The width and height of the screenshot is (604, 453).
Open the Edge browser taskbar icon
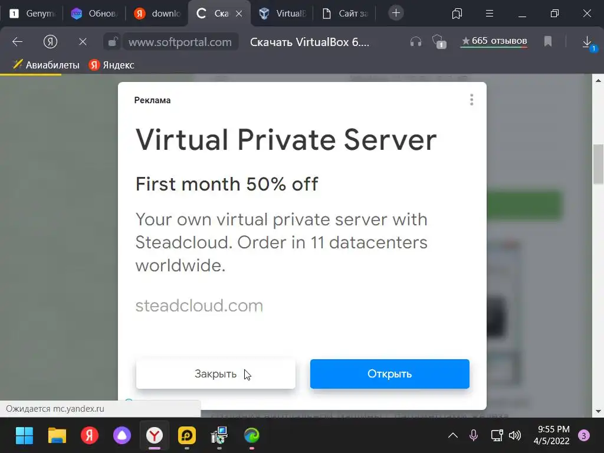251,436
